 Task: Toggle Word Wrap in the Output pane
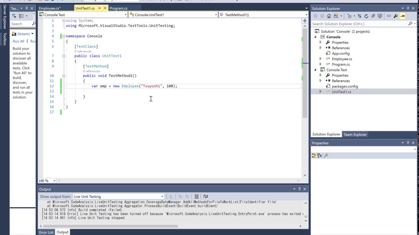pyautogui.click(x=206, y=196)
